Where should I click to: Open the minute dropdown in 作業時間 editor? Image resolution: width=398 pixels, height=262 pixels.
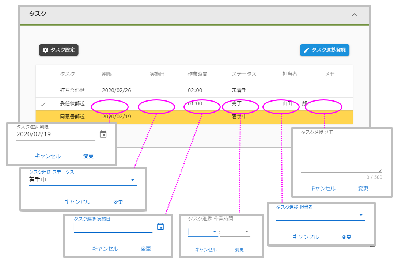[246, 232]
